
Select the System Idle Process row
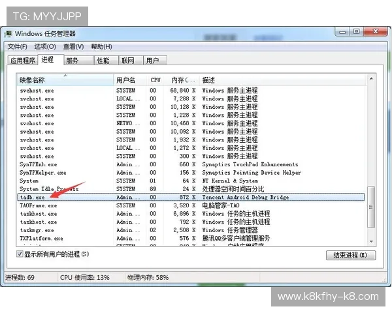(191, 189)
